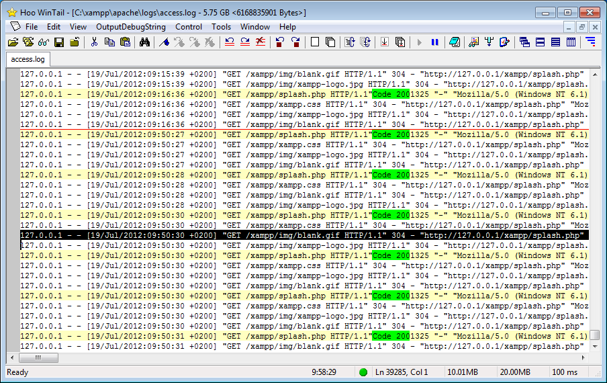Click the tile vertically columns icon

571,42
